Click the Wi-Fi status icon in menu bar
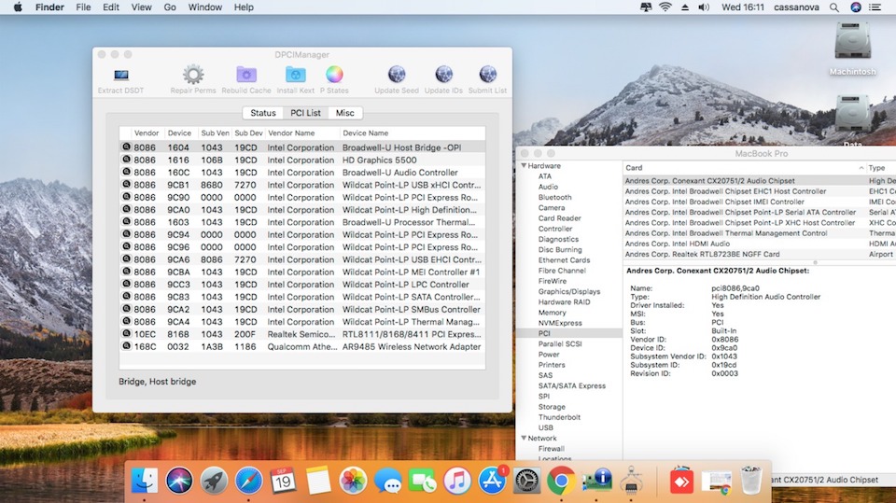The height and width of the screenshot is (503, 896). pos(665,7)
